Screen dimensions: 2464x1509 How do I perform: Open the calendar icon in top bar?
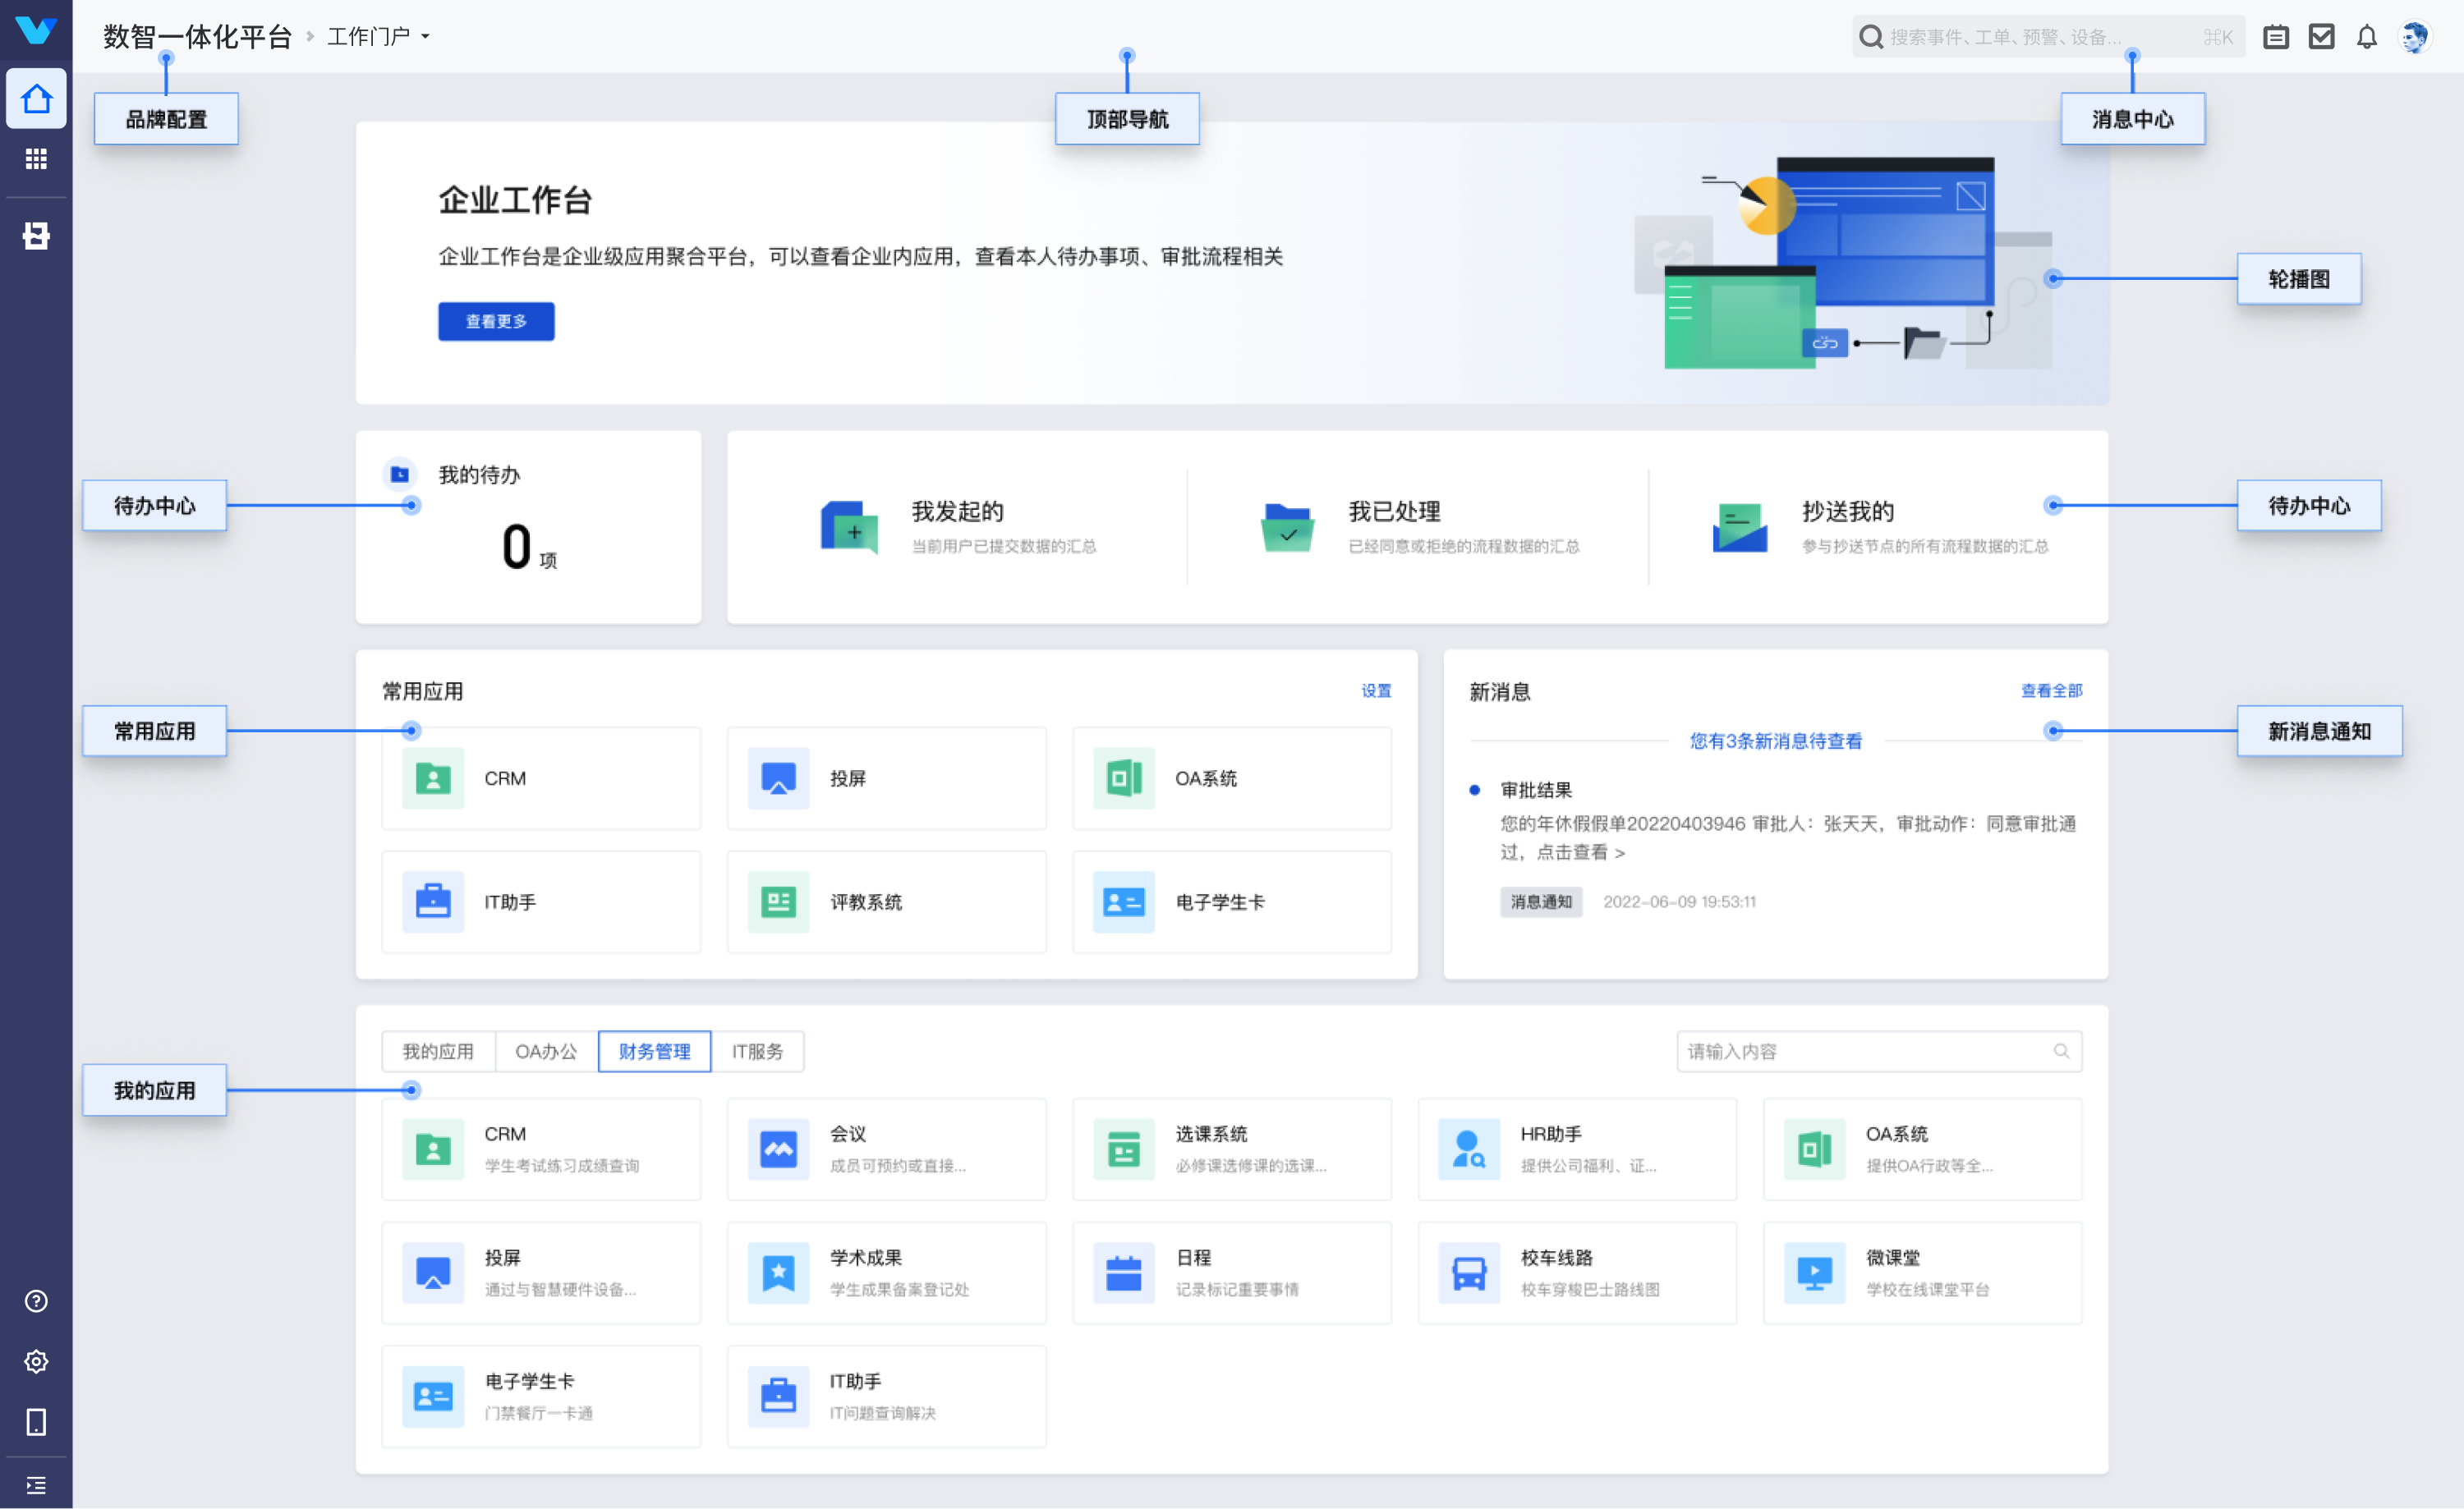tap(2276, 37)
